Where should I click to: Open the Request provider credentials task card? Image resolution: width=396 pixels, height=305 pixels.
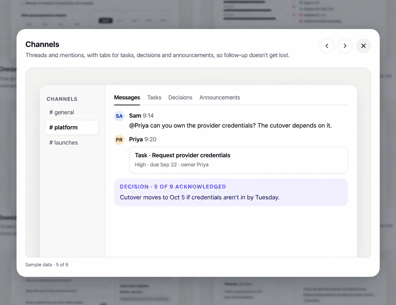(238, 160)
